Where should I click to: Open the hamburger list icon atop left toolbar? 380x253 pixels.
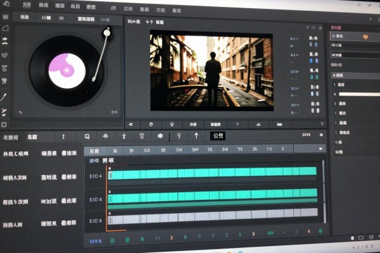coord(5,16)
